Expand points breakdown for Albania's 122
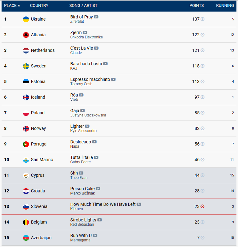238x247 pixels. pos(203,35)
